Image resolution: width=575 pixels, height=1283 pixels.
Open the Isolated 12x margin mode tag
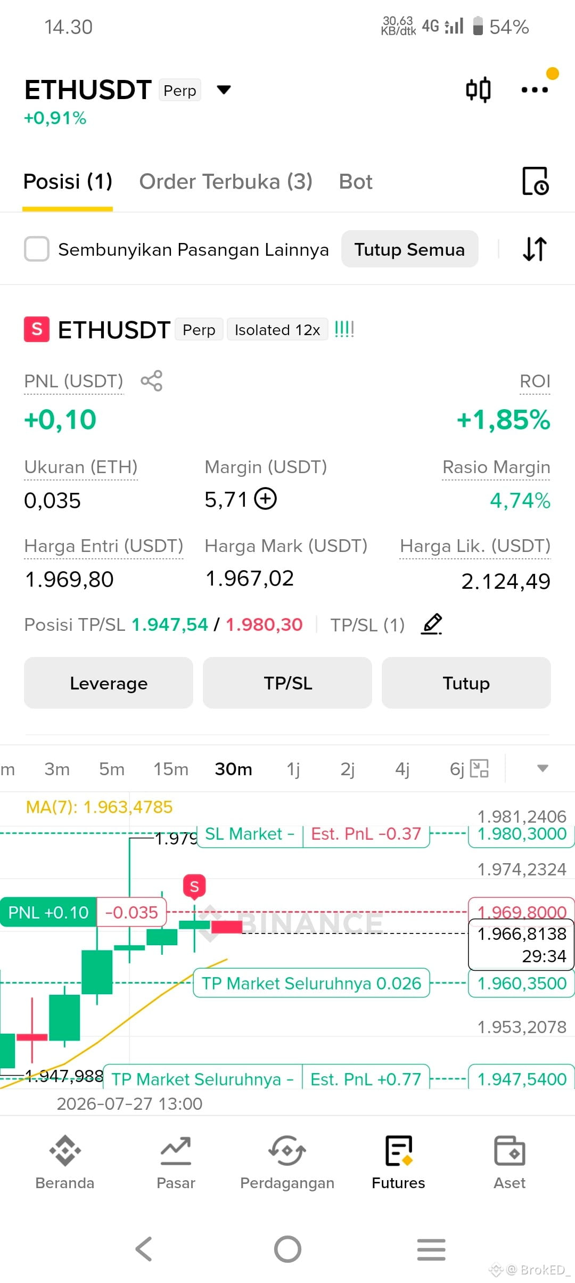point(277,330)
